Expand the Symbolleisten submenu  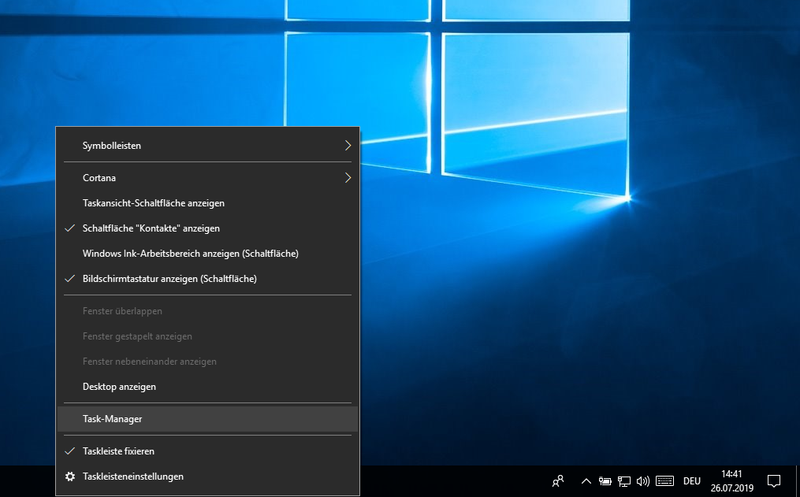click(207, 145)
